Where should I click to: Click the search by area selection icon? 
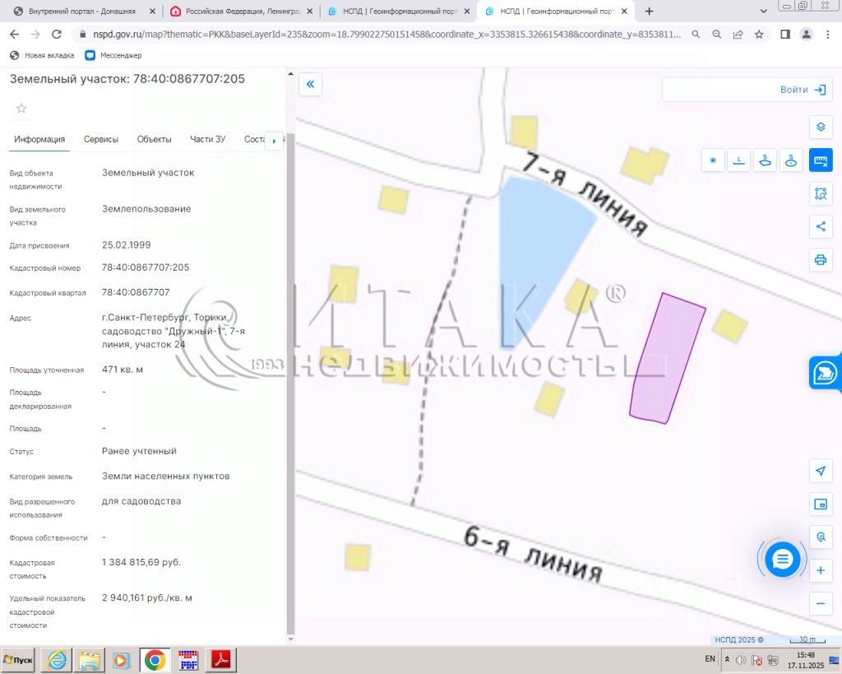click(x=820, y=193)
